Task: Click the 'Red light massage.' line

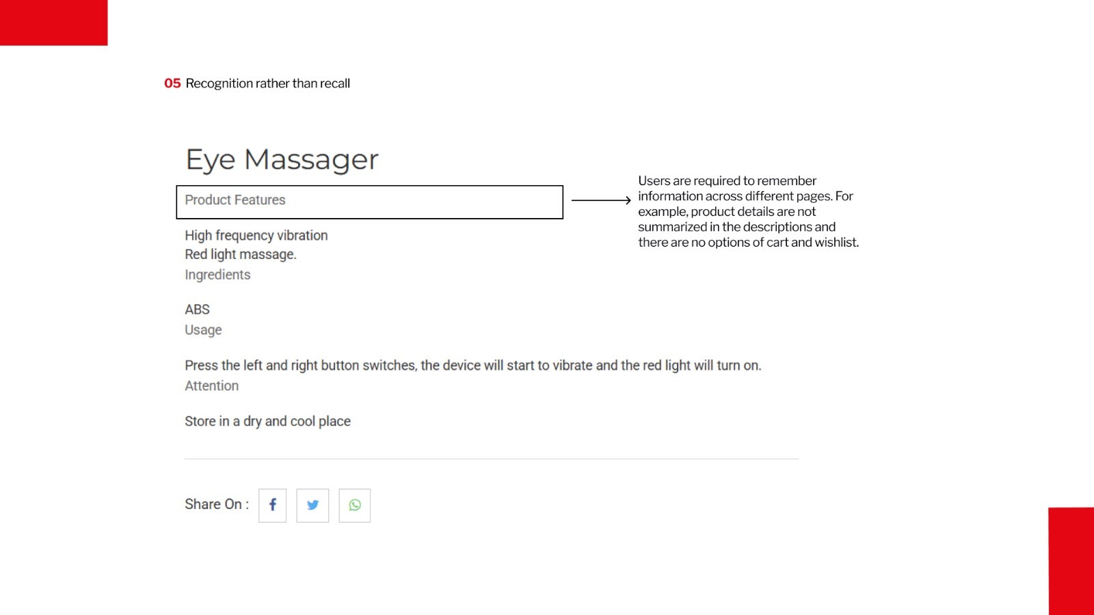Action: pyautogui.click(x=241, y=254)
